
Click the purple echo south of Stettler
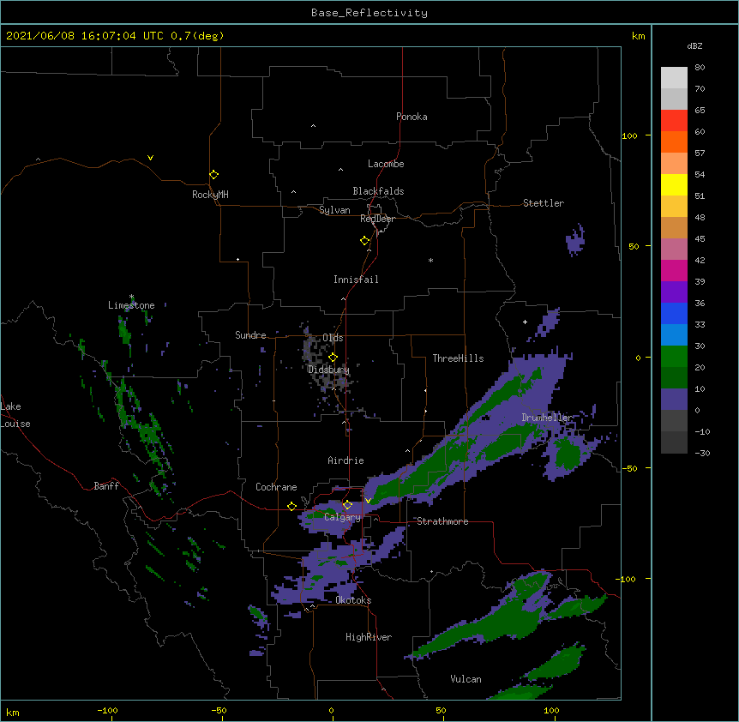click(575, 240)
